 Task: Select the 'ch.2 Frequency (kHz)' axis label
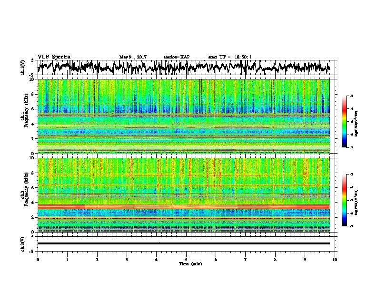25,189
